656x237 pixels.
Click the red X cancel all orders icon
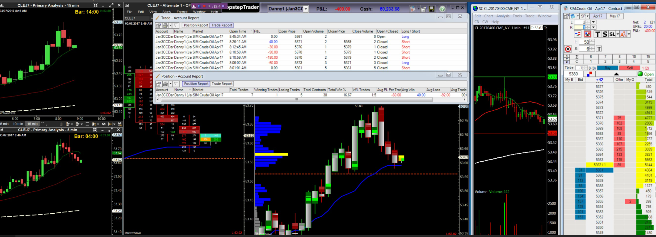(x=568, y=49)
